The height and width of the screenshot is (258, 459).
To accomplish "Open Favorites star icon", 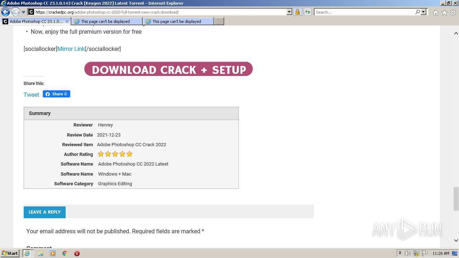I will (444, 13).
